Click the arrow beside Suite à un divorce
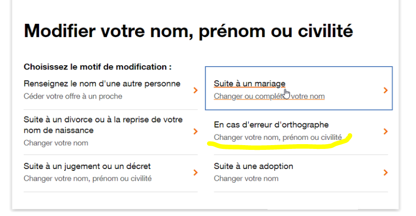 coord(196,131)
